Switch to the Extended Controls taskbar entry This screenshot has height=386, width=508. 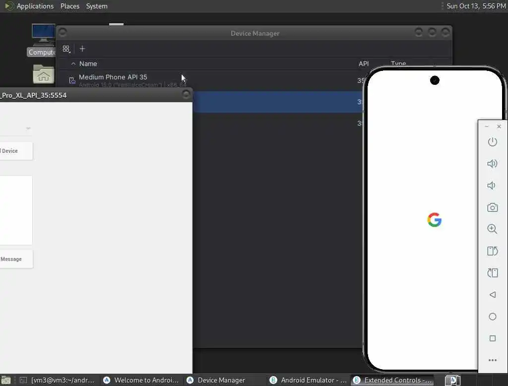[x=391, y=380]
